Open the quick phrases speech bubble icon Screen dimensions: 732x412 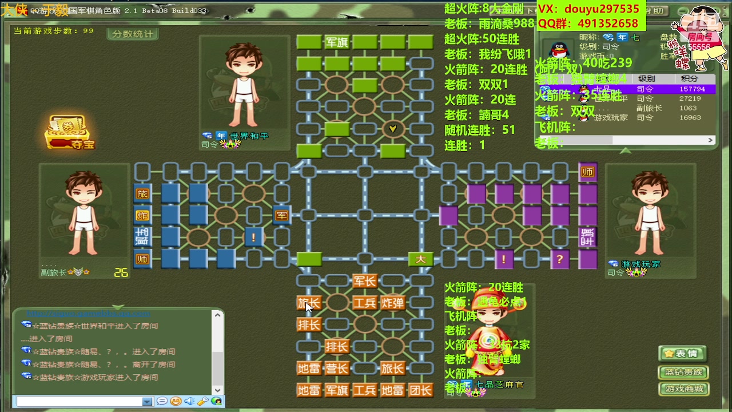(162, 402)
